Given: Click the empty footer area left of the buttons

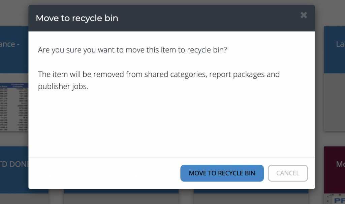Looking at the screenshot, I should [101, 173].
